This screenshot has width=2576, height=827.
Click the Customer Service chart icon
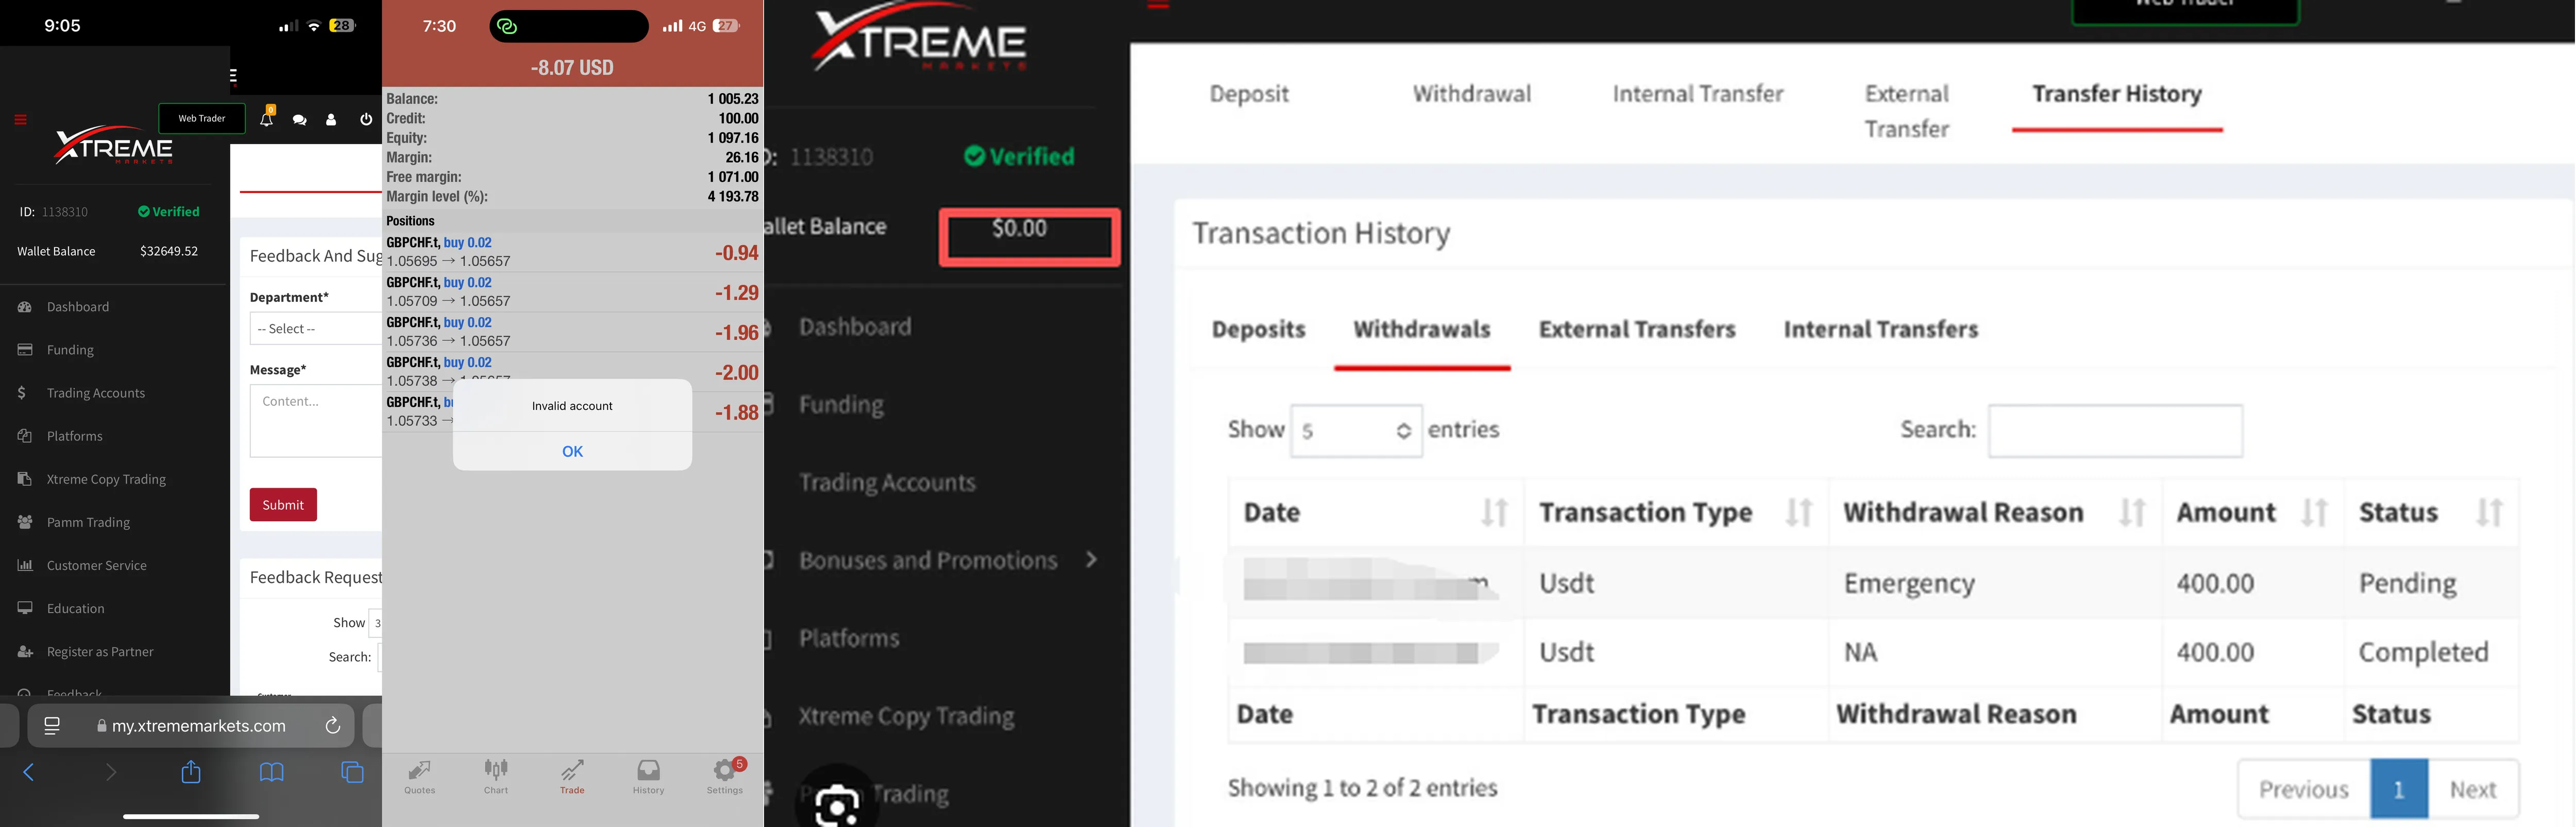[25, 565]
